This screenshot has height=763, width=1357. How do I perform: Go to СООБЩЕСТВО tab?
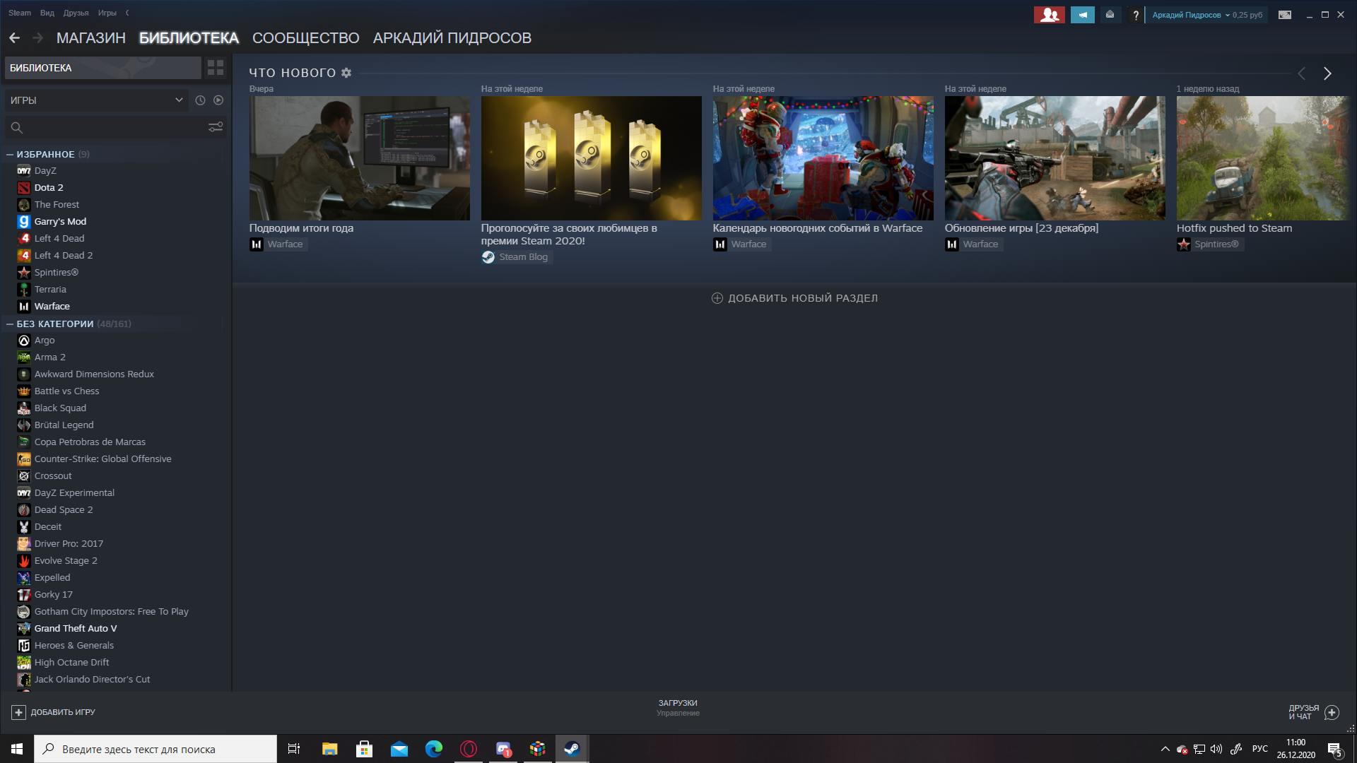(x=306, y=38)
